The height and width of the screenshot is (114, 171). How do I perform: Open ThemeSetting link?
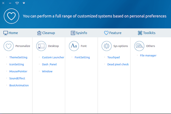(x=18, y=57)
